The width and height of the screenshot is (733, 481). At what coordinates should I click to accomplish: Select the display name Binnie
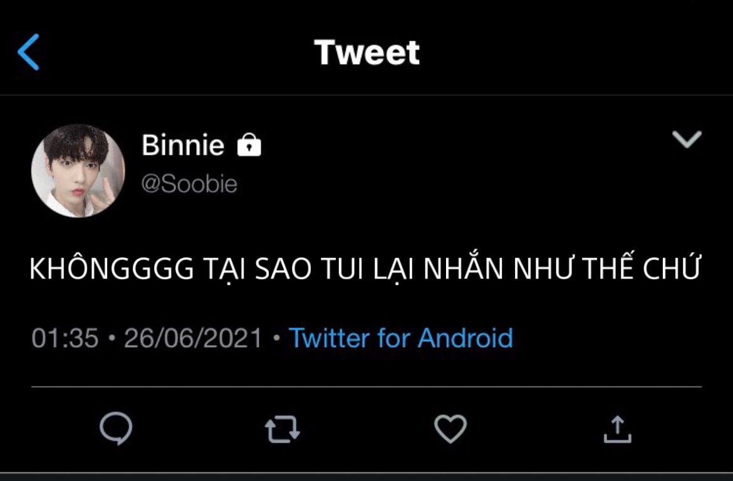tap(182, 146)
